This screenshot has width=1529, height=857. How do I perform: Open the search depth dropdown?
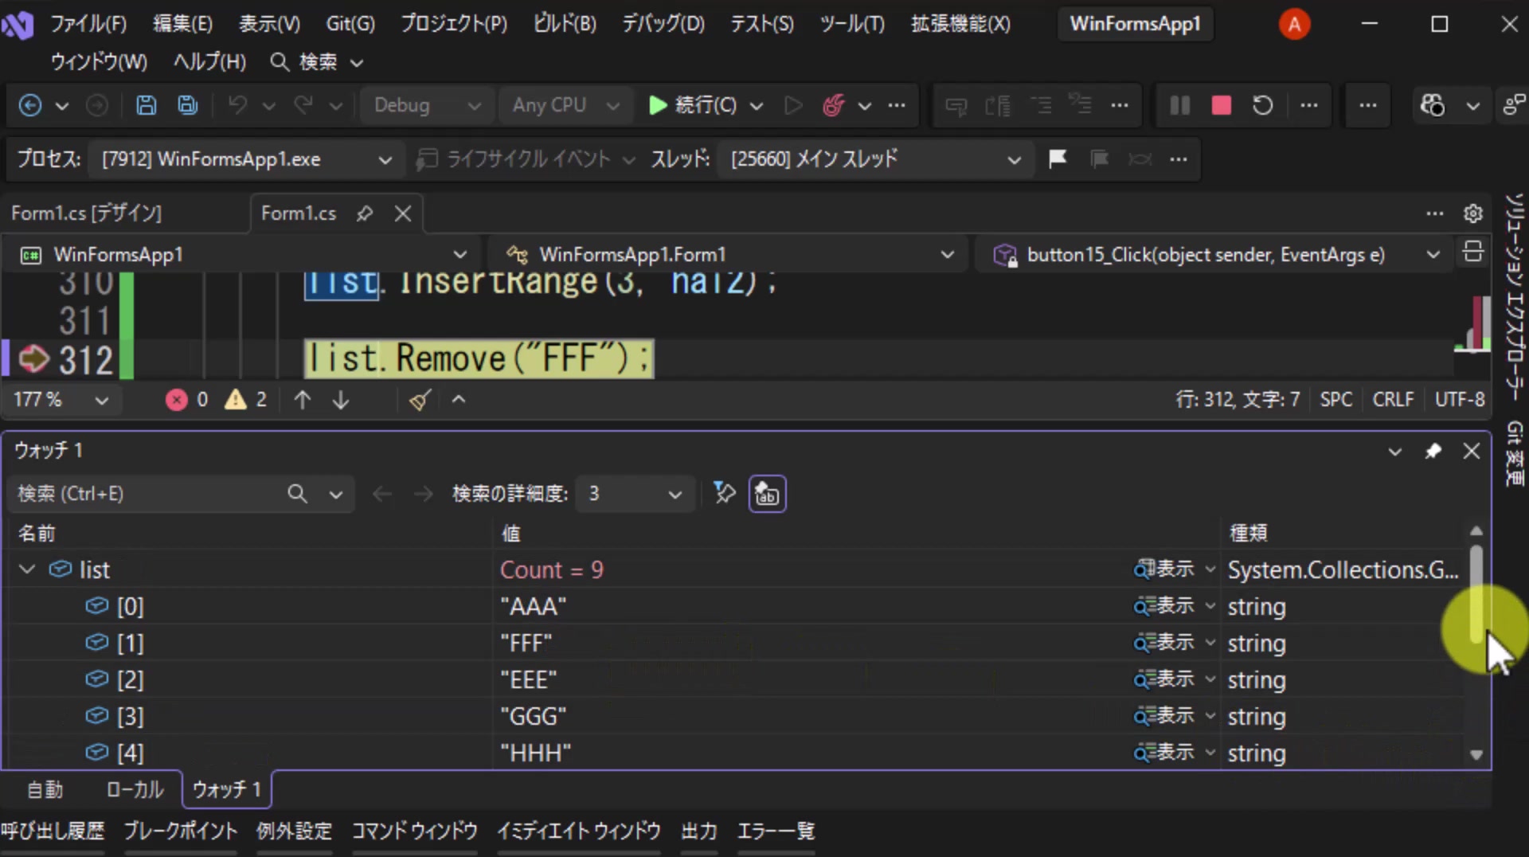tap(635, 494)
